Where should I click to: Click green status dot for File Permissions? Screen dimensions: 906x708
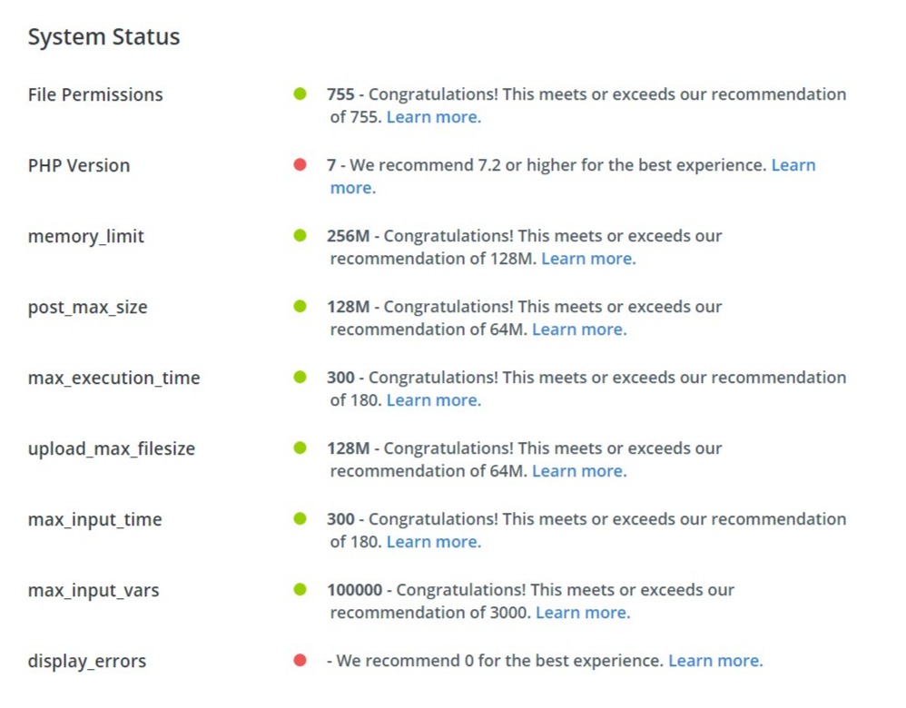pos(300,93)
